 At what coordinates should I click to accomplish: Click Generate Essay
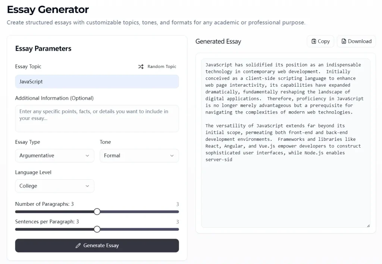coord(97,245)
